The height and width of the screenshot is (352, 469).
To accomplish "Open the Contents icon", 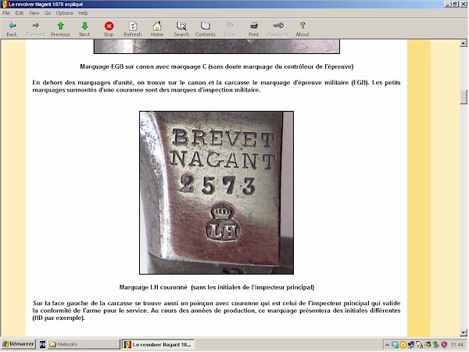I will [206, 26].
